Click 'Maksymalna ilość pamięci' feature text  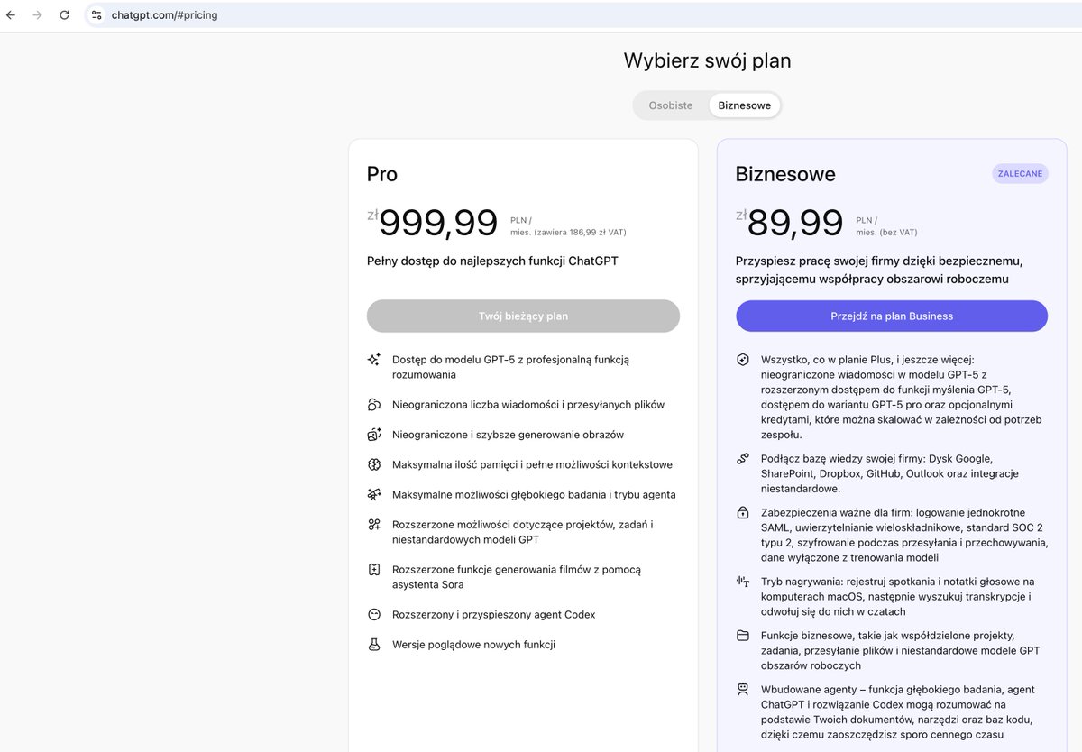[x=532, y=464]
